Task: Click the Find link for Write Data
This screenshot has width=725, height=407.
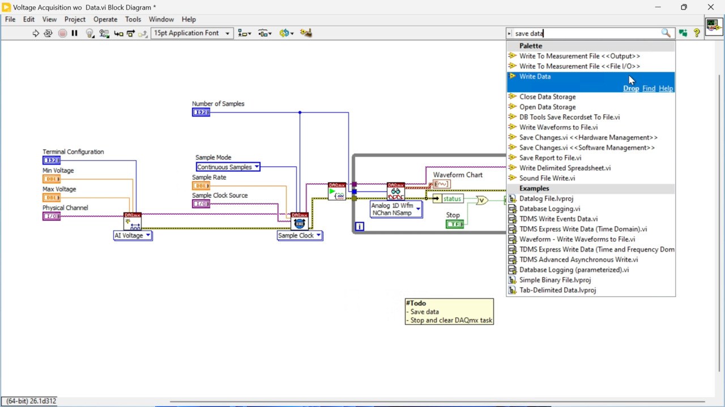Action: point(649,88)
